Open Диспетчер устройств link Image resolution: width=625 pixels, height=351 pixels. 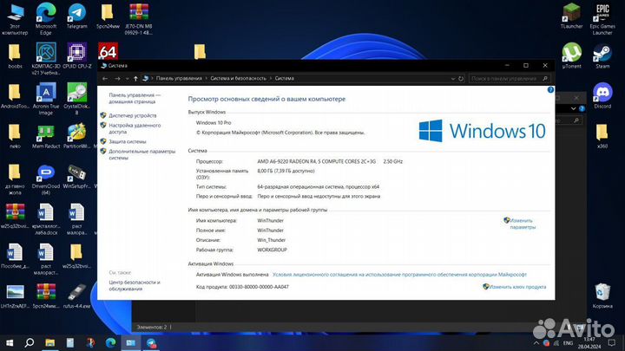pyautogui.click(x=132, y=115)
